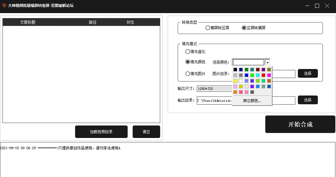Select the 竖屏转横屏 conversion option
The image size is (336, 177).
pos(254,28)
